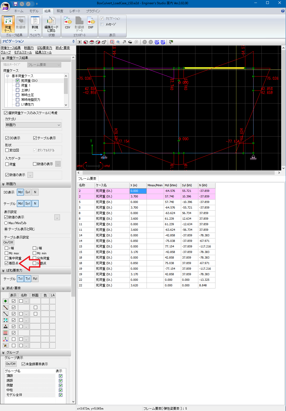This screenshot has height=411, width=286.
Task: Click the selection cursor with lines icon
Action: click(x=171, y=42)
